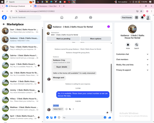154x123 pixels.
Task: React to the 7406370017 message
Action: coord(67,109)
